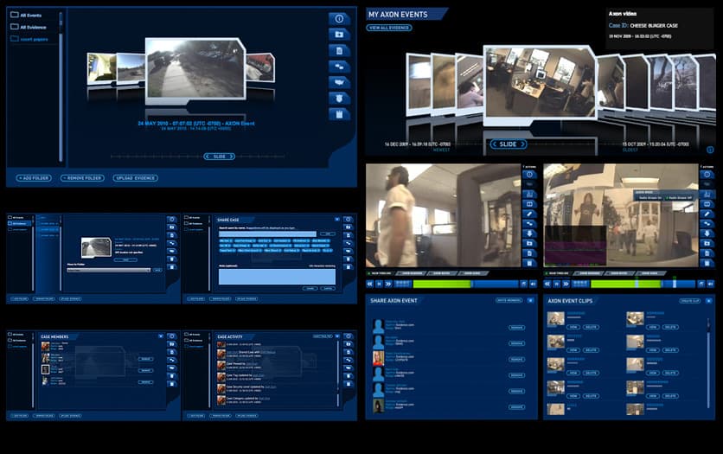View first clip in Axon Event Clips
This screenshot has width=723, height=454.
[573, 327]
